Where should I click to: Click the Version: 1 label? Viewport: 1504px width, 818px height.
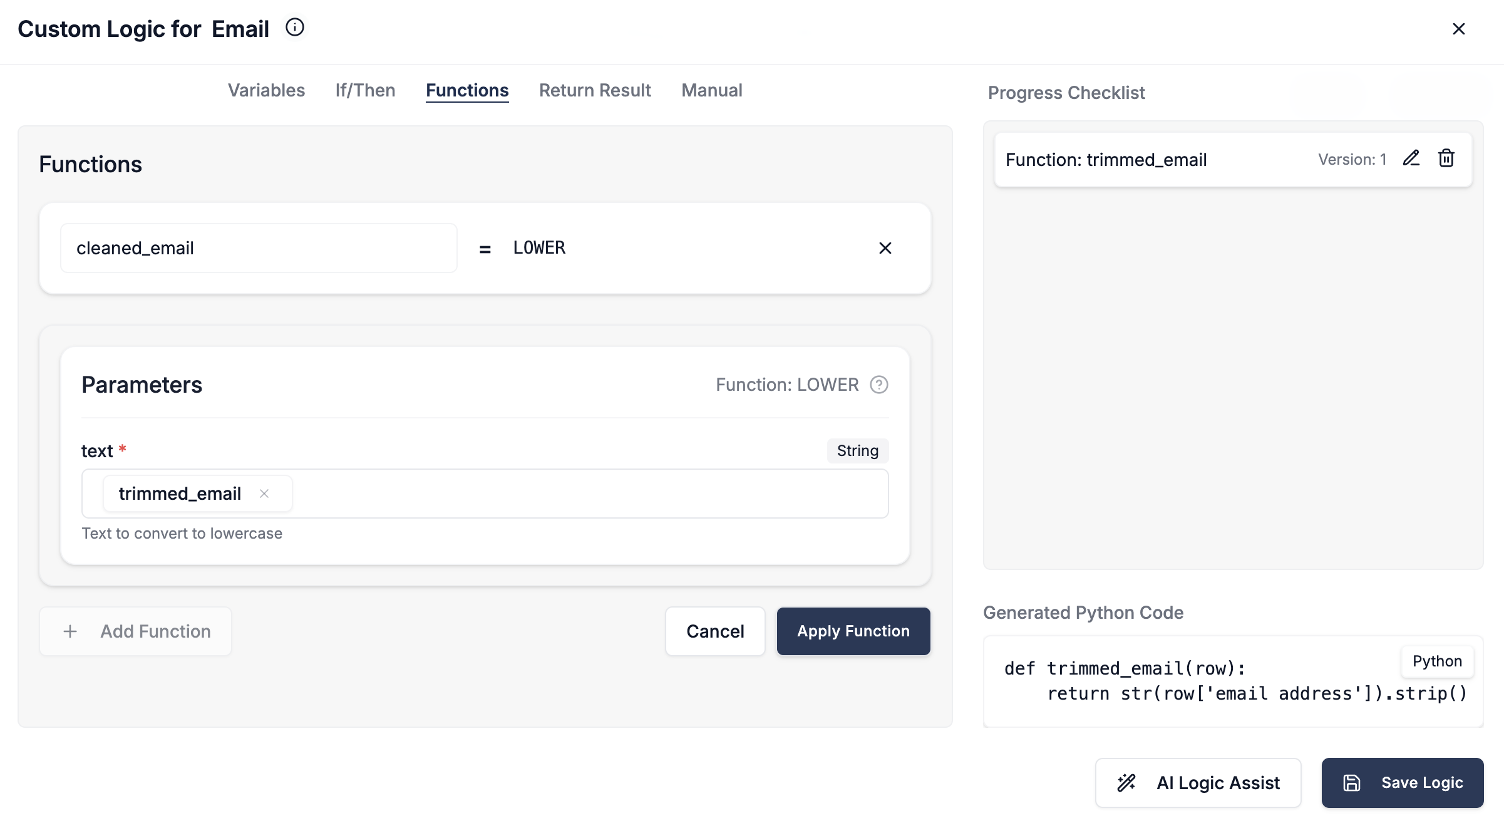point(1352,159)
